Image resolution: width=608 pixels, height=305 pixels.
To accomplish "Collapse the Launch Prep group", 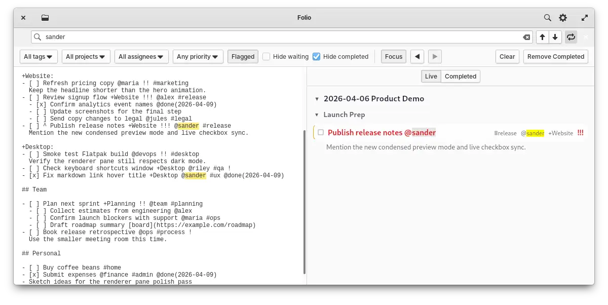I will (317, 115).
